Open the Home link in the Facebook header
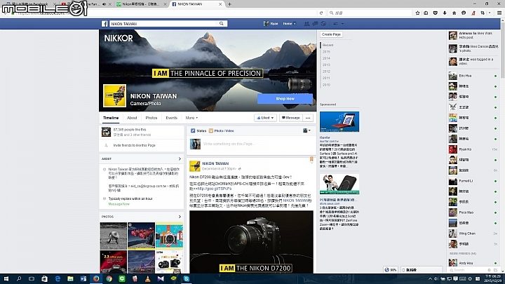 tap(288, 24)
